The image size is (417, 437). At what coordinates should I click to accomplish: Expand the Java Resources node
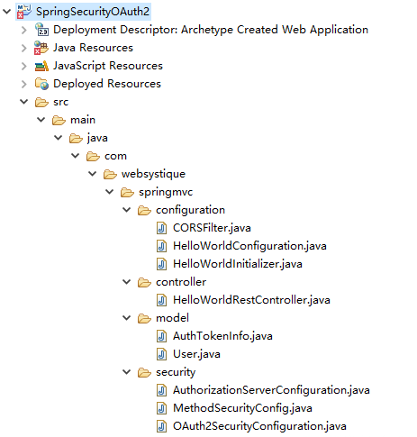24,48
